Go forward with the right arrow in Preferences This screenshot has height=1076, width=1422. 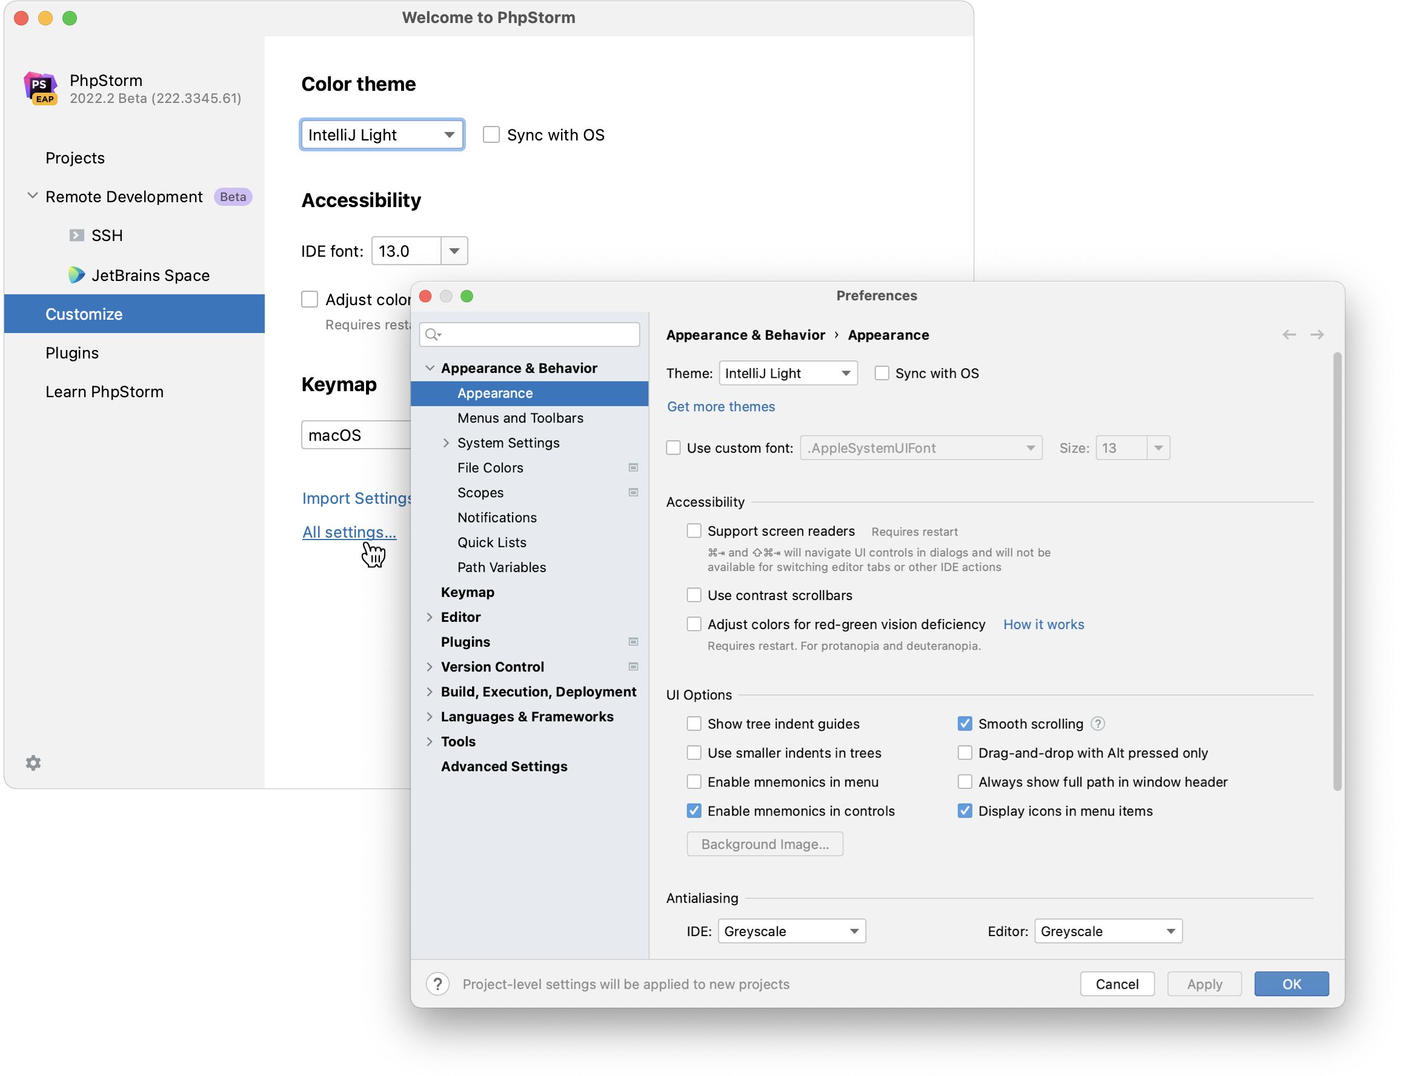[x=1317, y=335]
